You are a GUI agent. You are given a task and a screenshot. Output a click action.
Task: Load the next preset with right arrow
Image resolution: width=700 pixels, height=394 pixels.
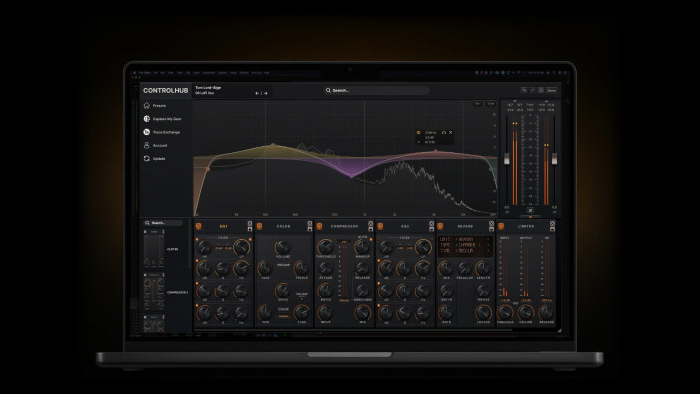pos(266,93)
